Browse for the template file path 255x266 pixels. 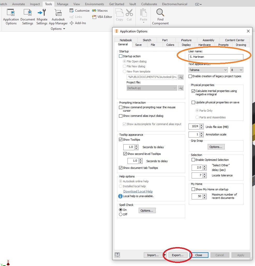tap(181, 77)
